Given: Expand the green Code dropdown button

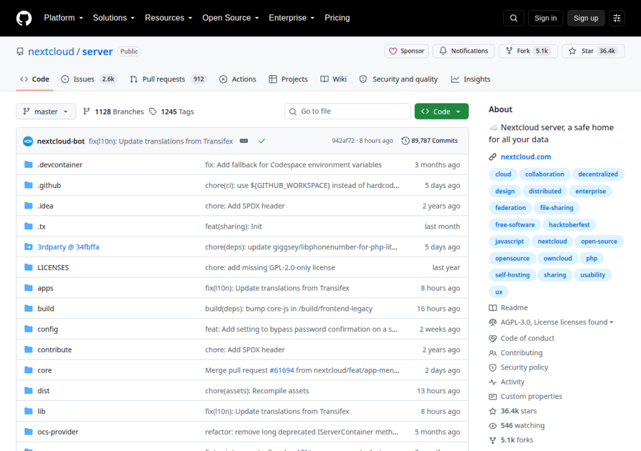Looking at the screenshot, I should pyautogui.click(x=441, y=111).
